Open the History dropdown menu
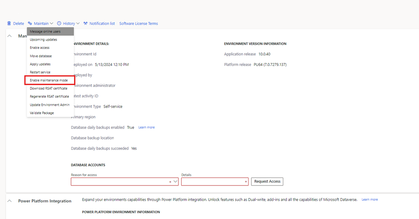 [x=69, y=24]
